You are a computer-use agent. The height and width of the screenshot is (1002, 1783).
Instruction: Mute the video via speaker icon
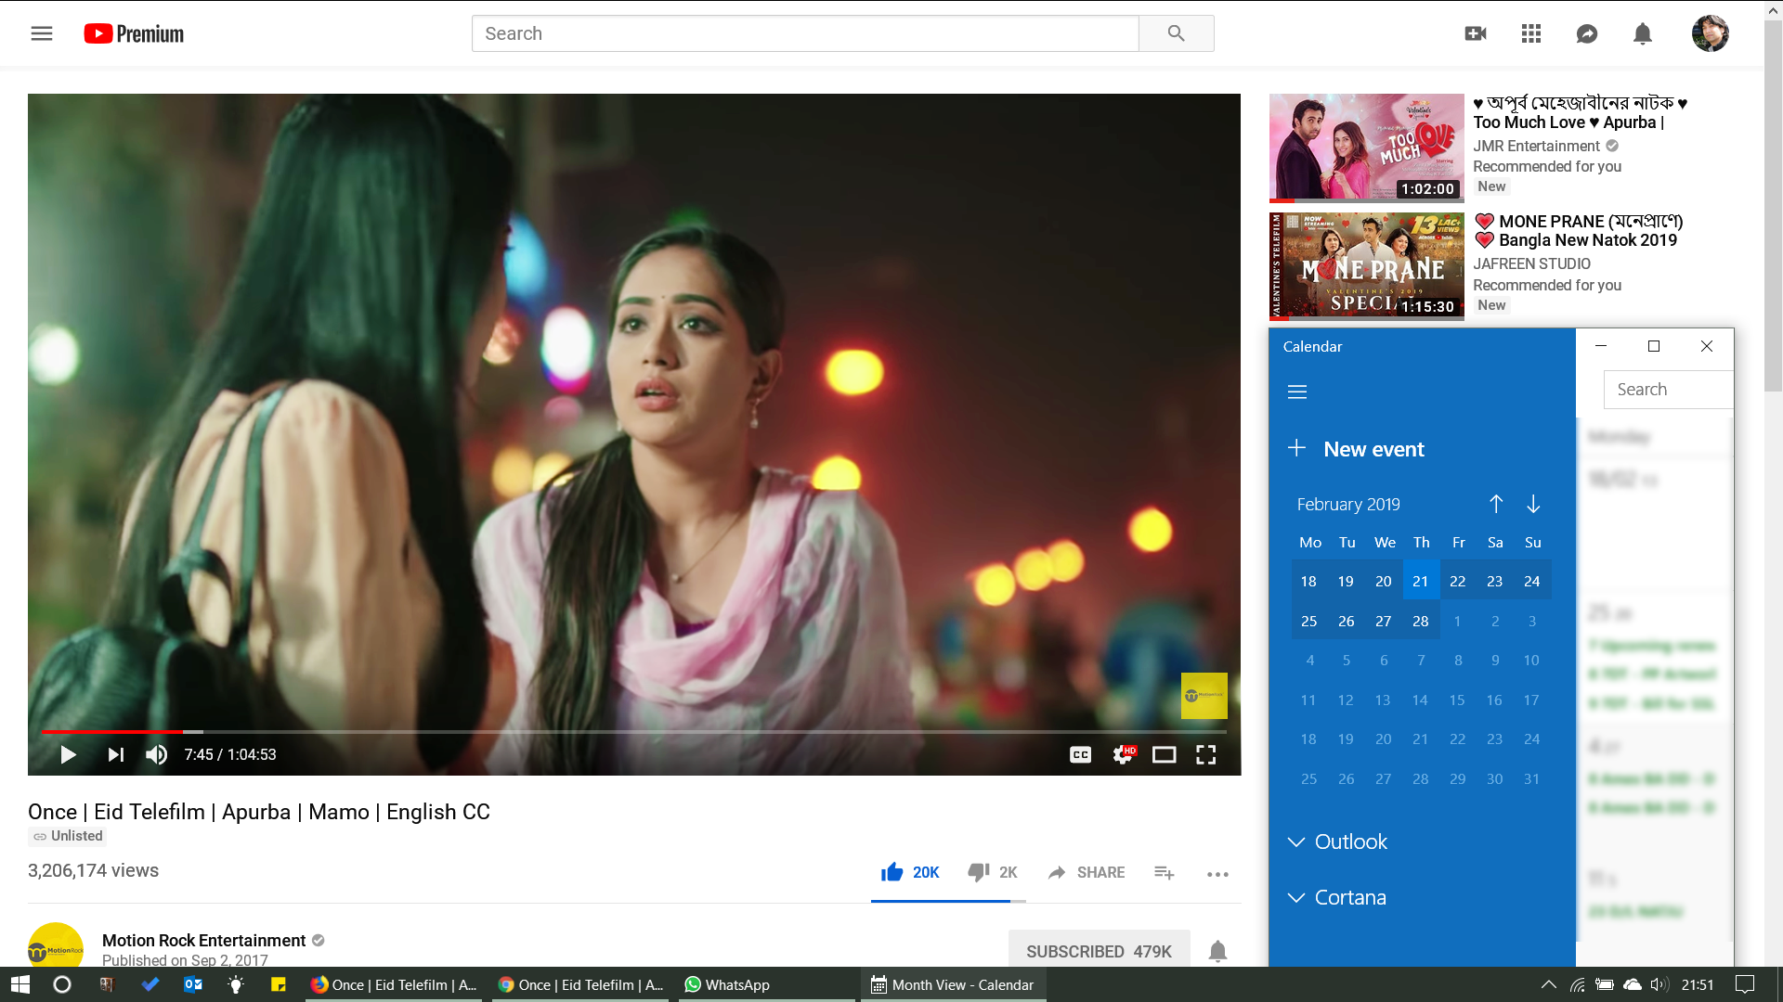click(x=157, y=754)
